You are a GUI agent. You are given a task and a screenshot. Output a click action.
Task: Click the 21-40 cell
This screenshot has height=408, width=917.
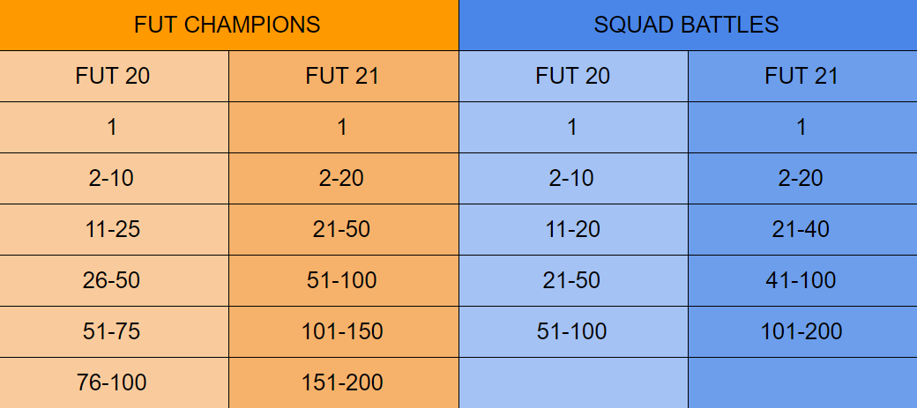[x=802, y=230]
